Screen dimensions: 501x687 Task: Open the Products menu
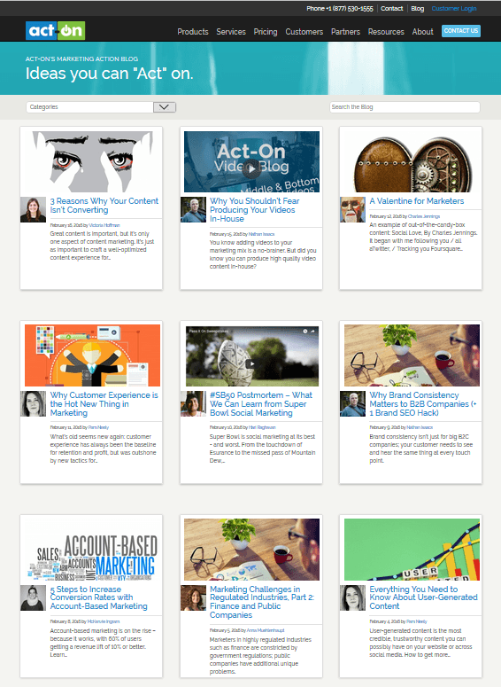[x=193, y=32]
